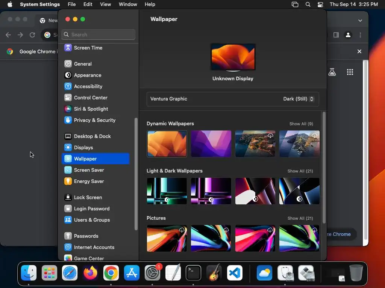Open Launchpad from the Dock
The image size is (385, 288).
click(x=49, y=273)
